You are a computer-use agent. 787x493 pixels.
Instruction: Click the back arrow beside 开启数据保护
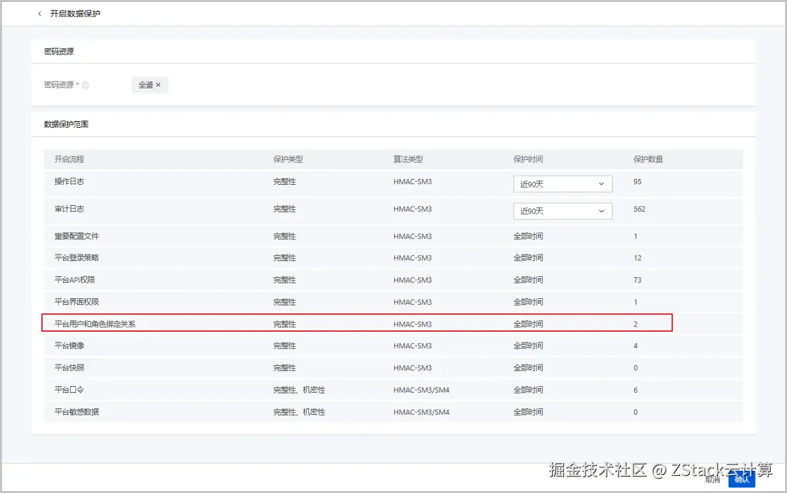click(x=39, y=12)
